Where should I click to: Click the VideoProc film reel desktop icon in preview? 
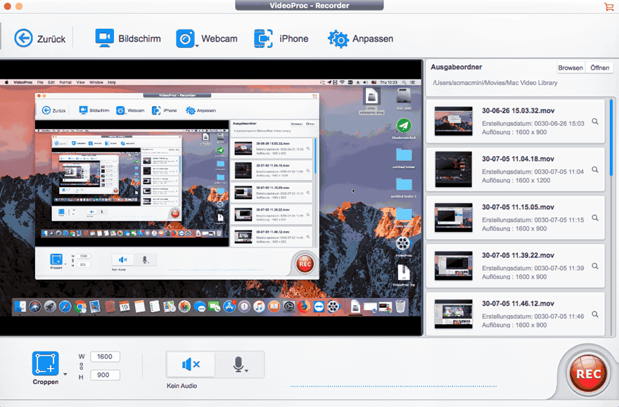coord(402,243)
